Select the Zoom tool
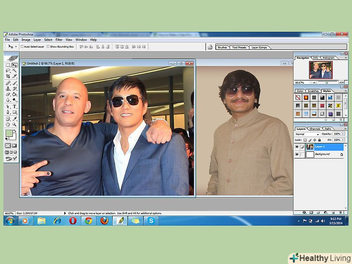352x264 pixels. [15, 124]
